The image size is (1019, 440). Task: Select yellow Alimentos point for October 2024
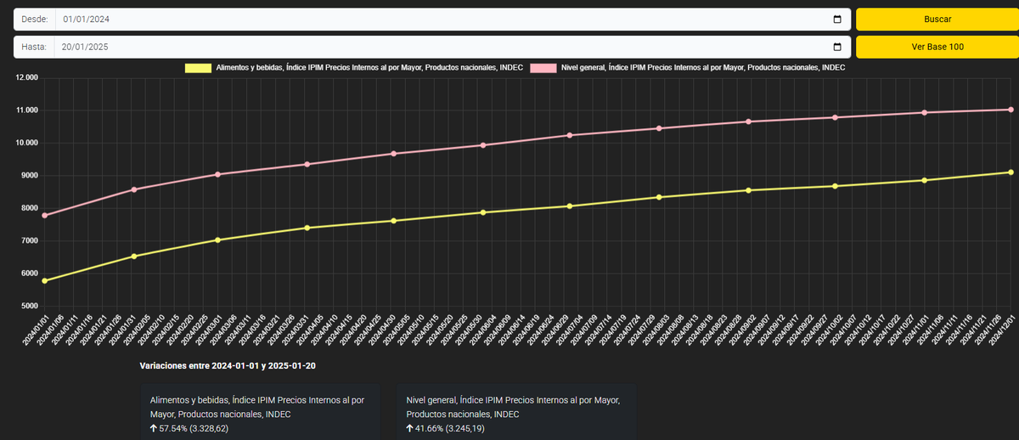[836, 186]
